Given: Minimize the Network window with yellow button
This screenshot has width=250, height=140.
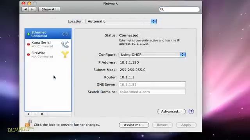Looking at the screenshot, I should (x=29, y=3).
